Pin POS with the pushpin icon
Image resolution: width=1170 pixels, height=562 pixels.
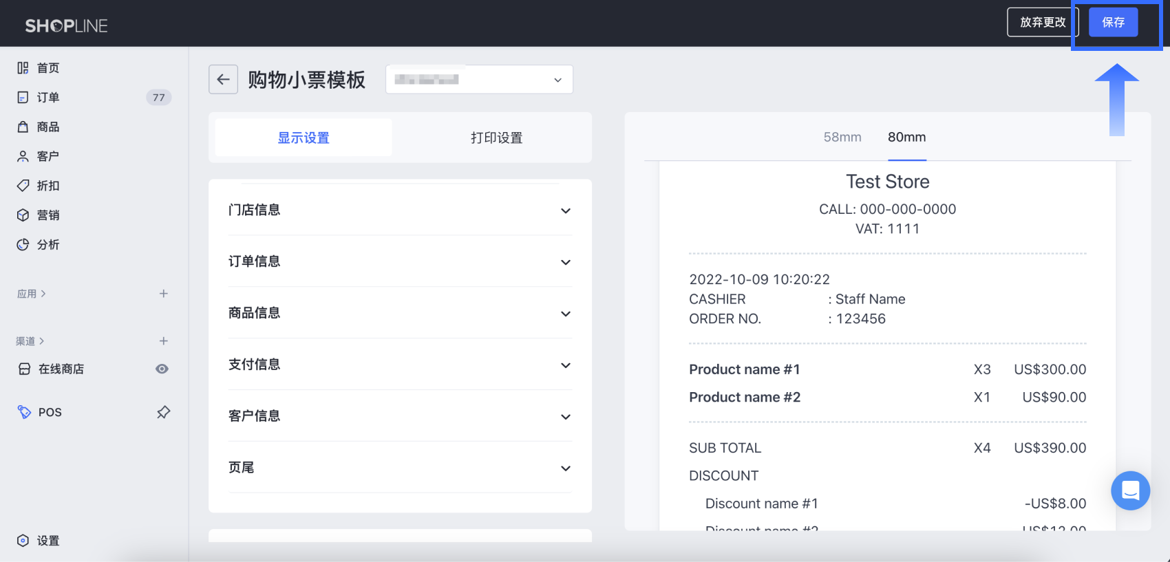click(x=163, y=412)
